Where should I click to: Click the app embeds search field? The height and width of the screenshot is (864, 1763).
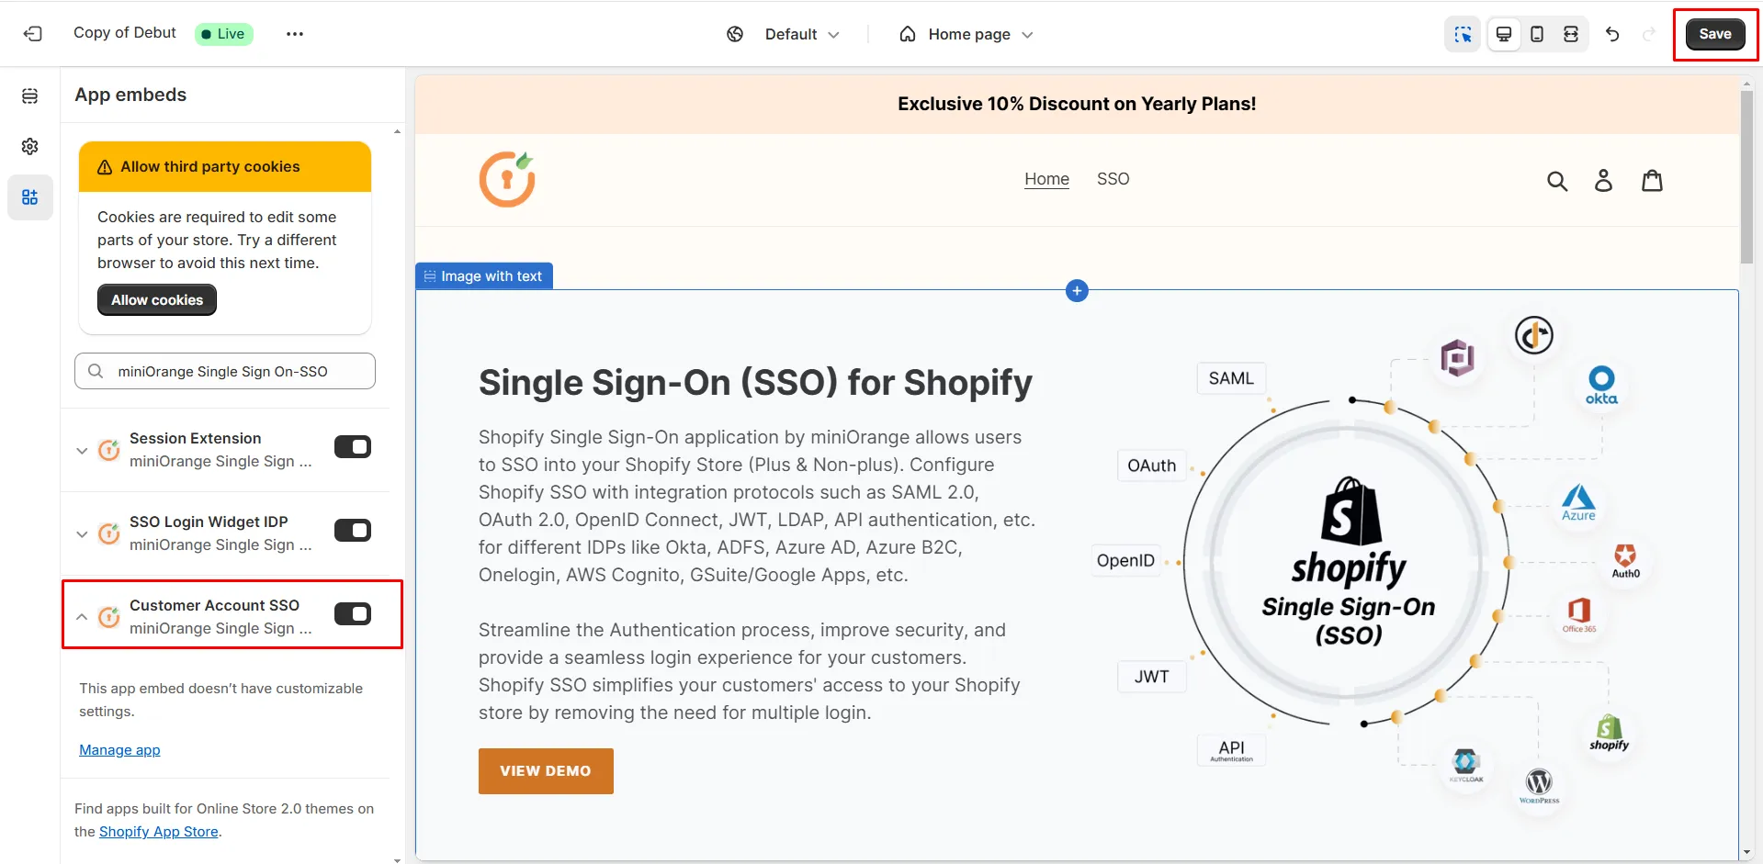[x=225, y=371]
